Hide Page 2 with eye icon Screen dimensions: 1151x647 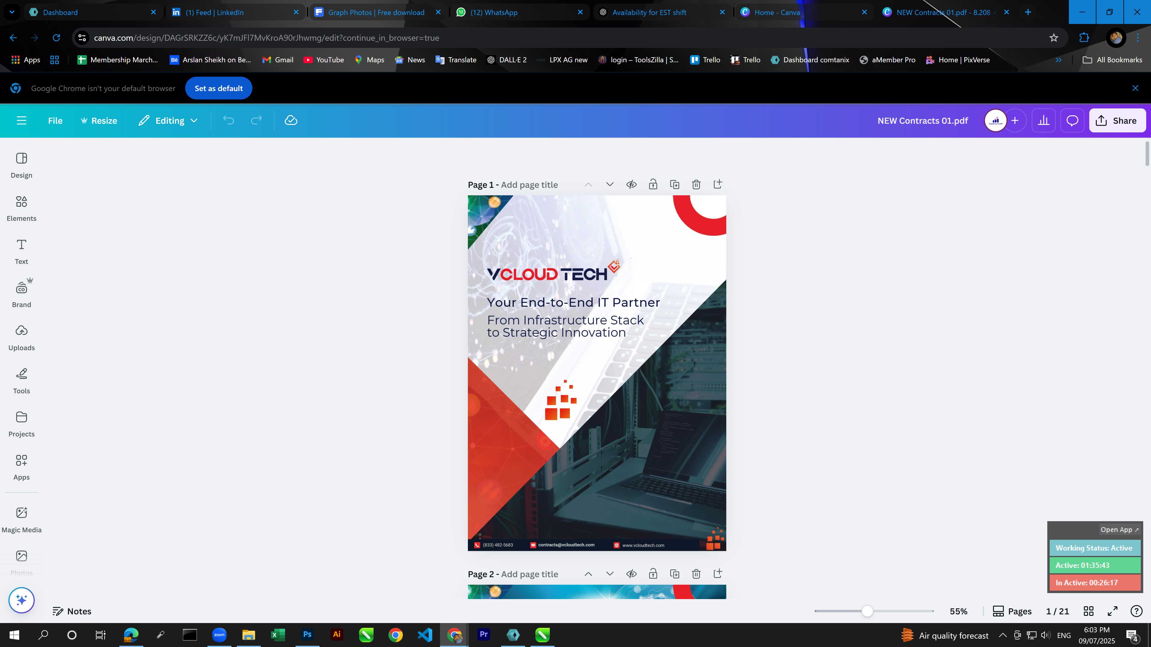[x=631, y=574]
